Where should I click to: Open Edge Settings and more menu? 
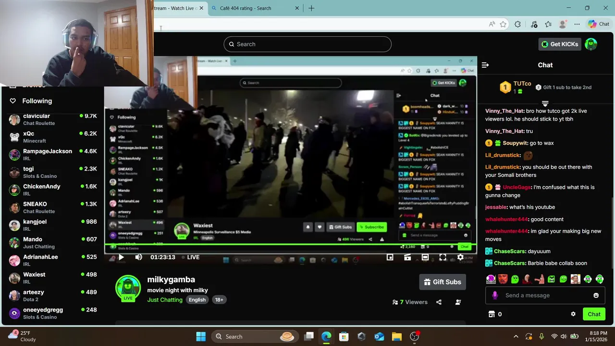point(577,24)
